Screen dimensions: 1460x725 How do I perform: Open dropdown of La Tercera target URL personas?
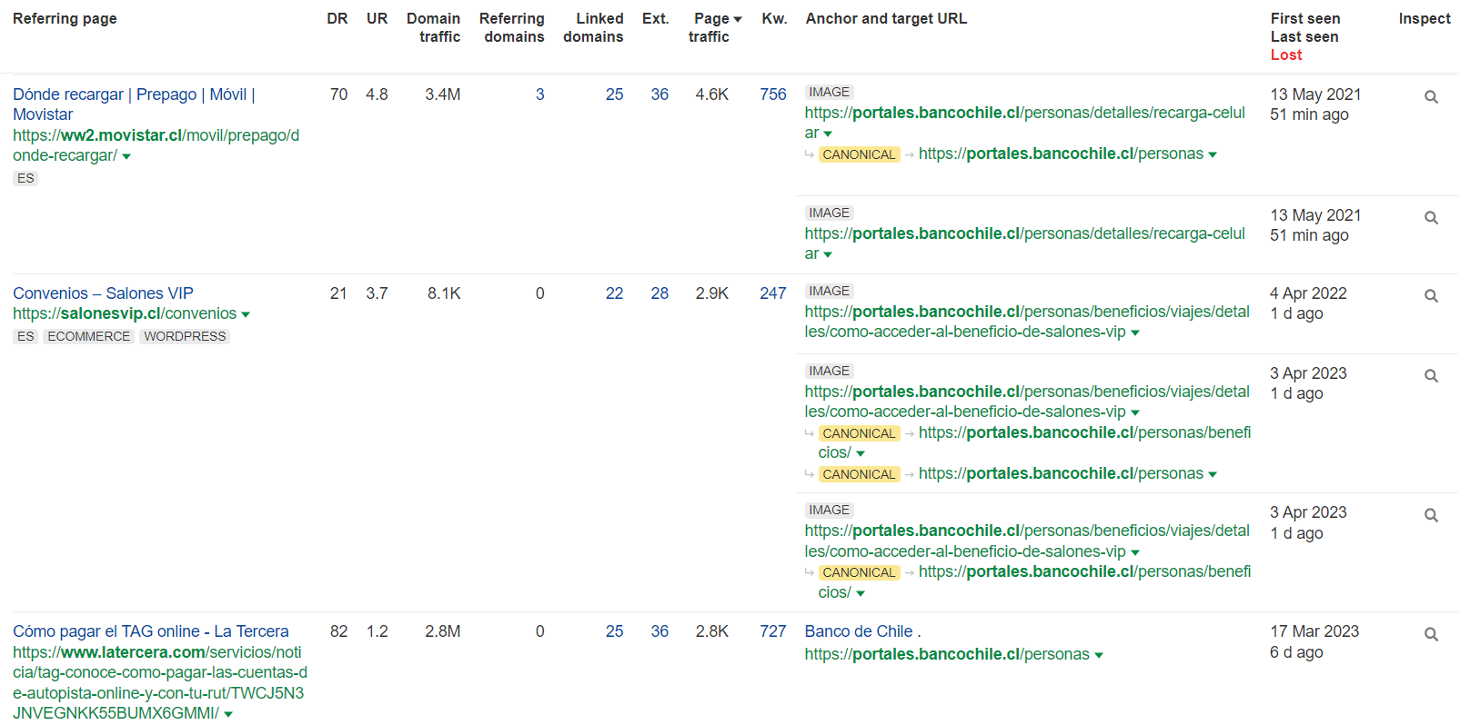click(1099, 655)
